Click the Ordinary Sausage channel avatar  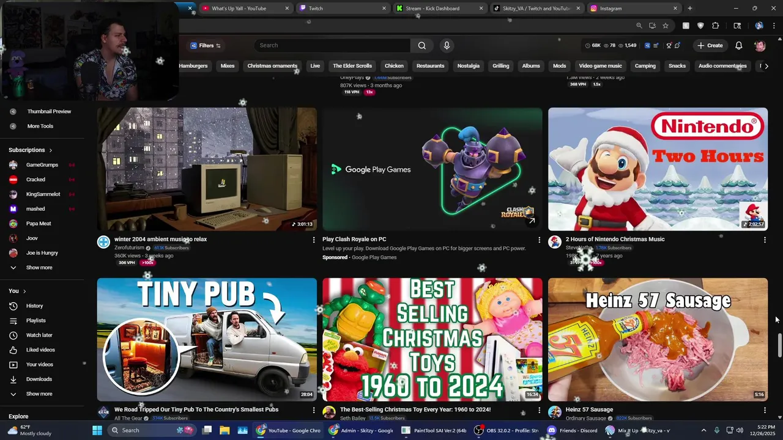point(555,413)
